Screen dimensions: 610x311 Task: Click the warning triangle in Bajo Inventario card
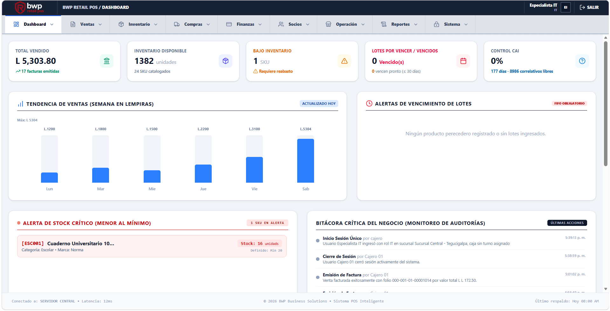pyautogui.click(x=344, y=61)
